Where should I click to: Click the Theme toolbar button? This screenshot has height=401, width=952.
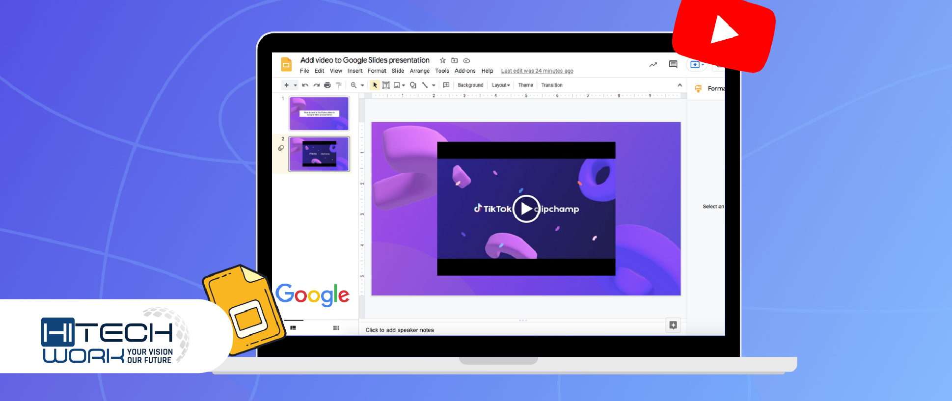525,85
